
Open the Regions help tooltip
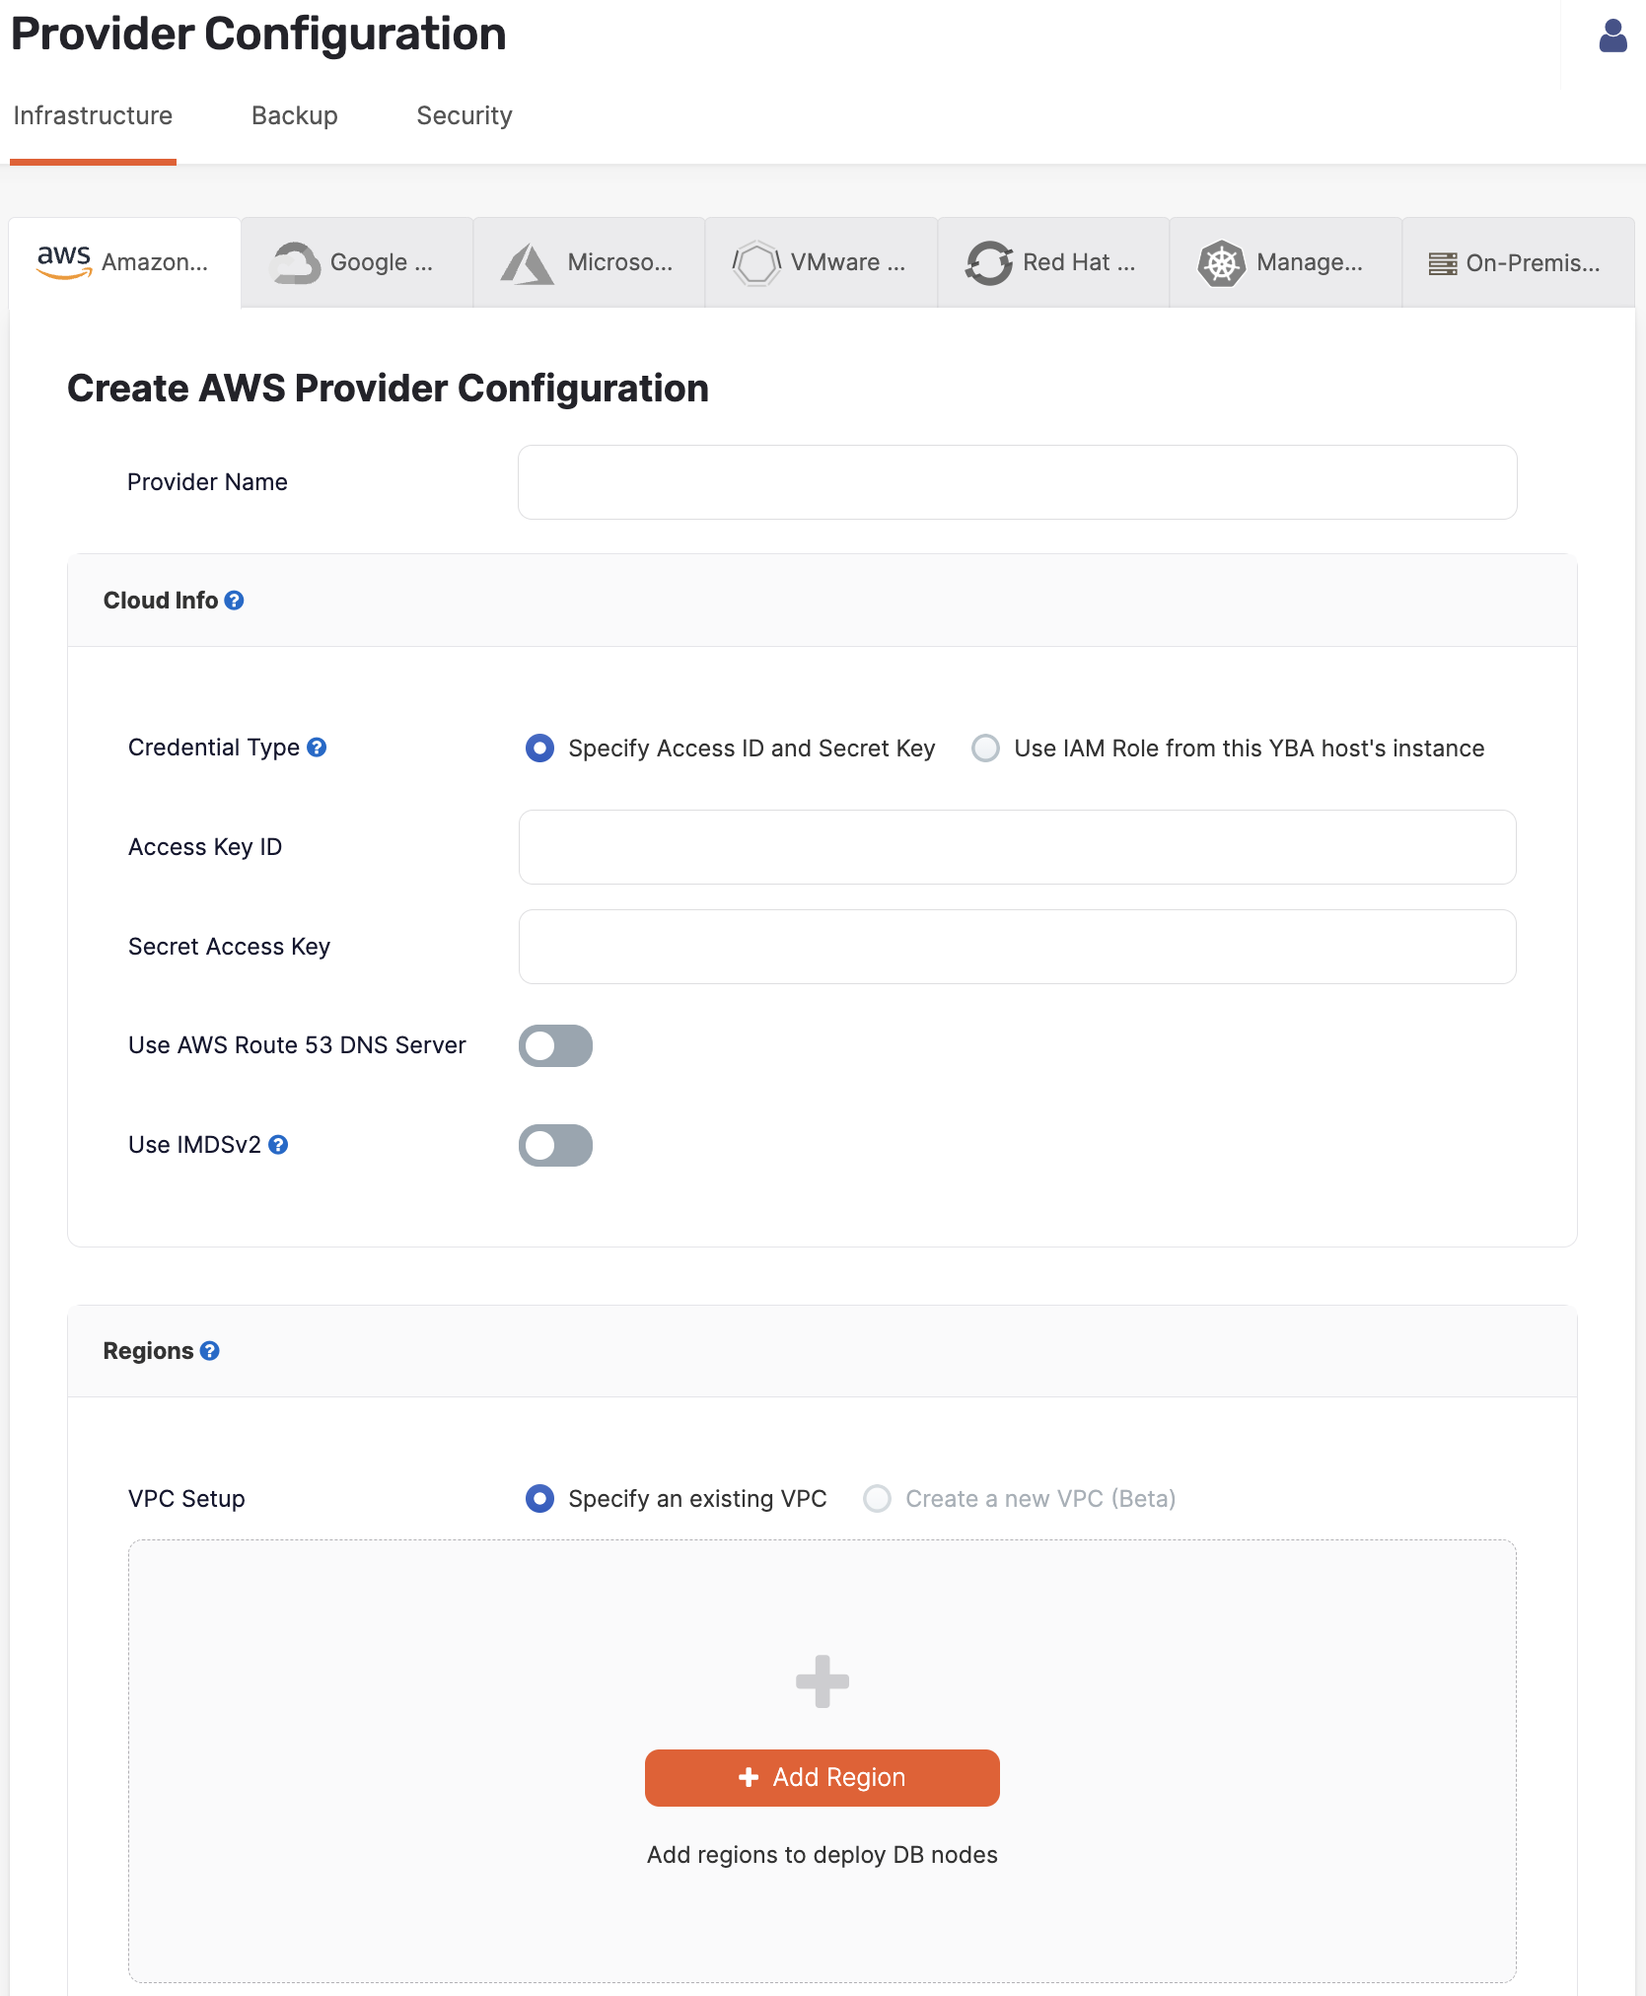210,1351
